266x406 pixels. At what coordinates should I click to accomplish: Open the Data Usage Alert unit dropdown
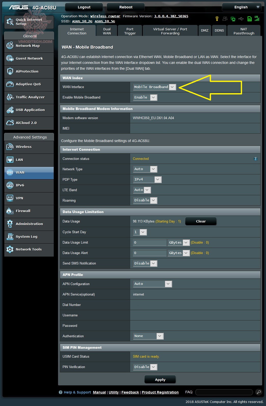[179, 253]
